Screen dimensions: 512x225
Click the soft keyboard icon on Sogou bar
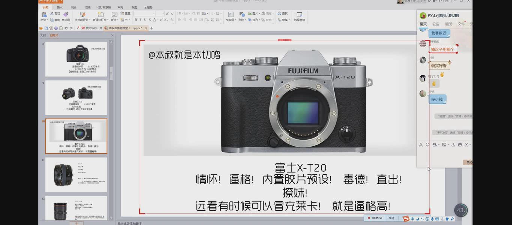click(437, 219)
